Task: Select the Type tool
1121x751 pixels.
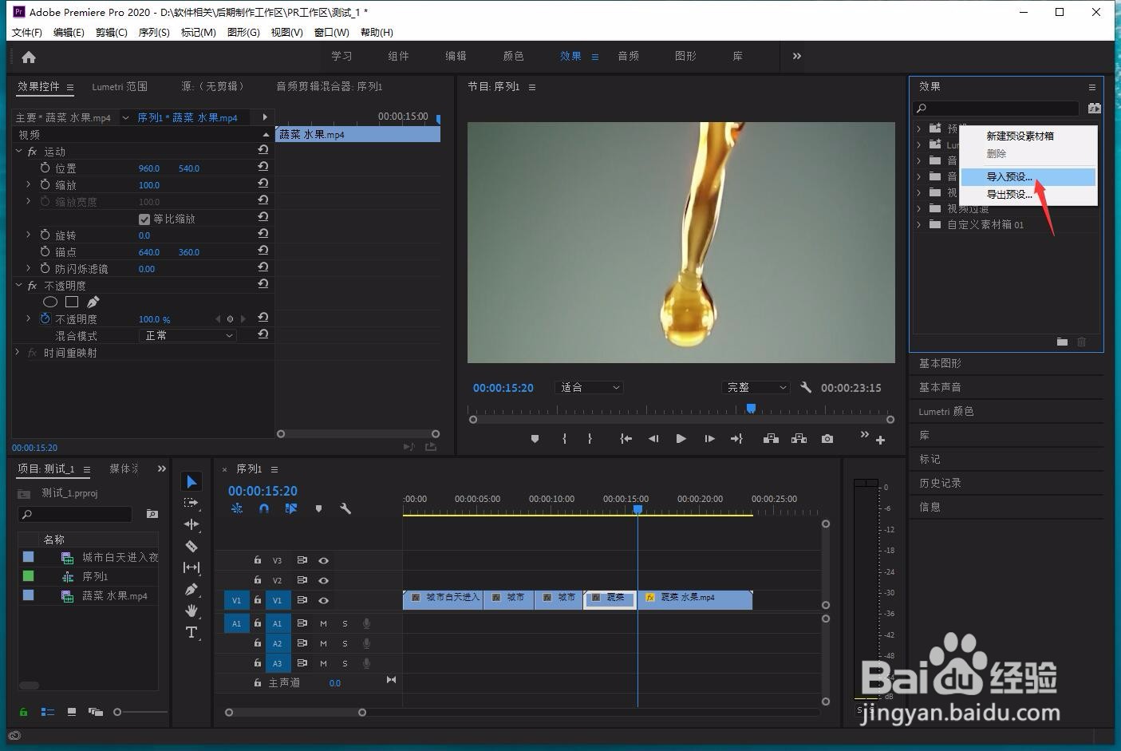Action: coord(191,632)
